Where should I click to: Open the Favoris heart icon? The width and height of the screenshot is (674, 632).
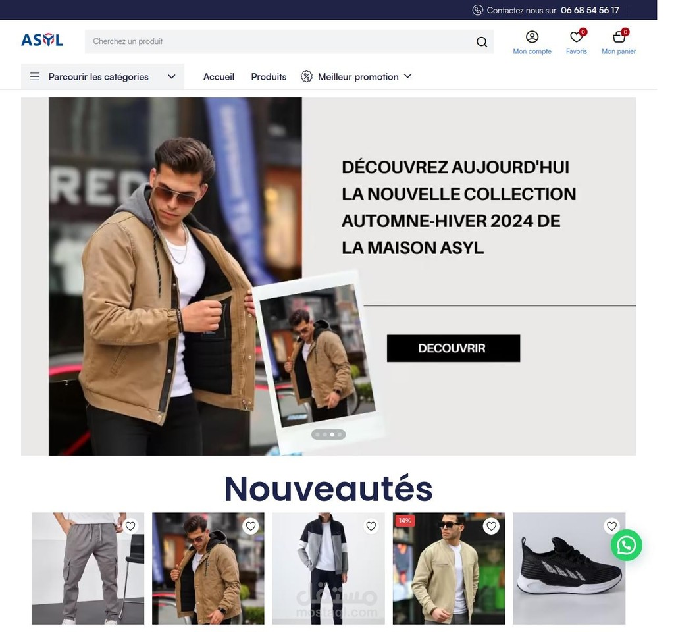(x=576, y=37)
